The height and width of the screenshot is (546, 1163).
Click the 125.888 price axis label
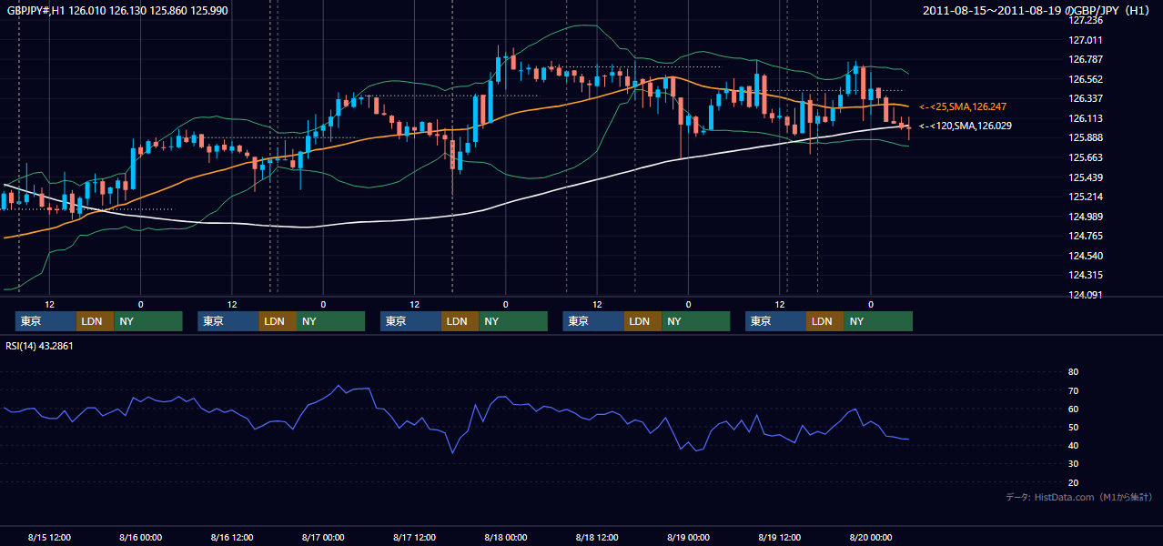(1086, 138)
